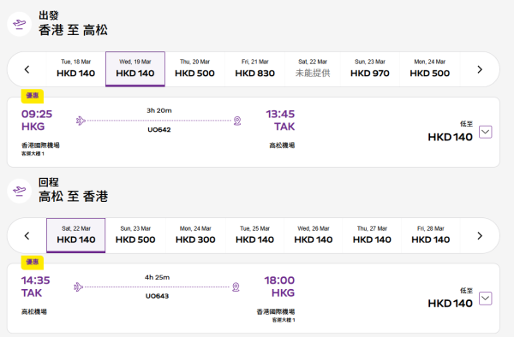Click the 3h 20m duration label

(x=159, y=110)
